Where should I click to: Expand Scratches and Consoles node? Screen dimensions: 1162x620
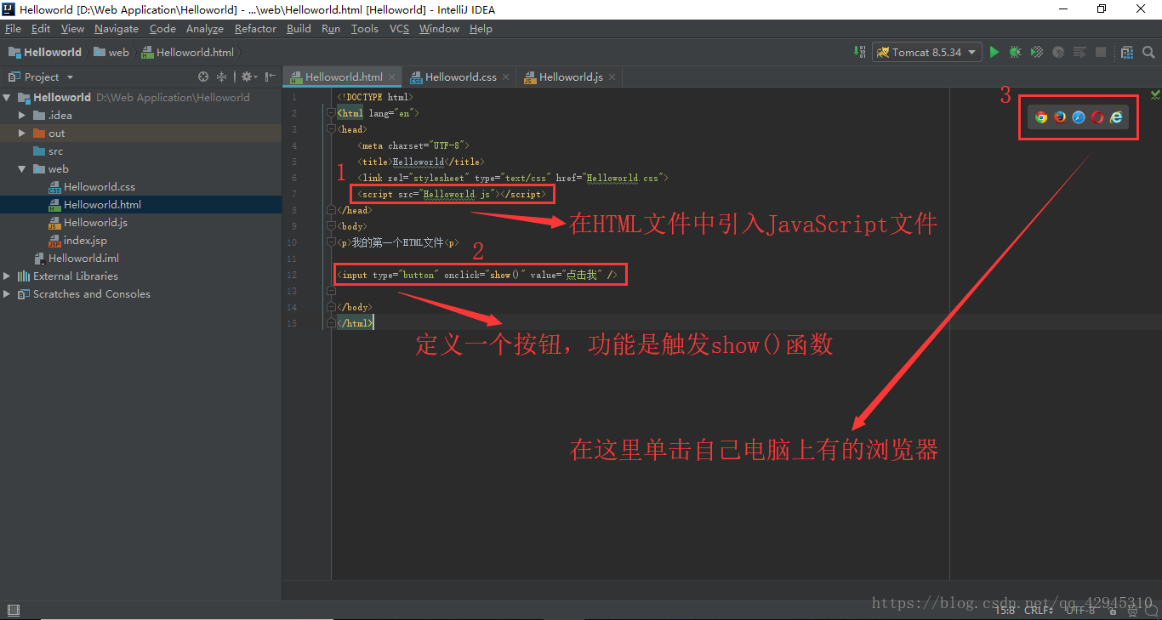[8, 294]
